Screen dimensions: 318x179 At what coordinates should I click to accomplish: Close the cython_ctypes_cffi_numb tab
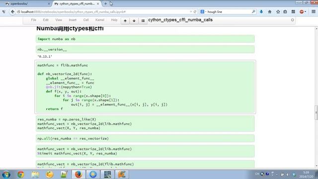[x=98, y=3]
